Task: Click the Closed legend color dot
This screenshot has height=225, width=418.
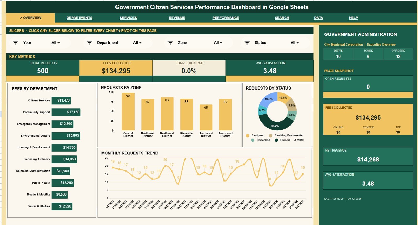Action: point(276,140)
